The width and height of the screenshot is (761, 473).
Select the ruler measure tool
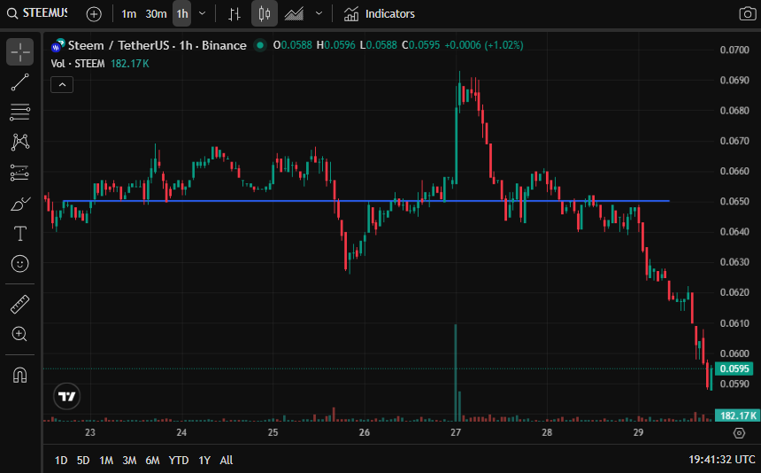coord(19,305)
